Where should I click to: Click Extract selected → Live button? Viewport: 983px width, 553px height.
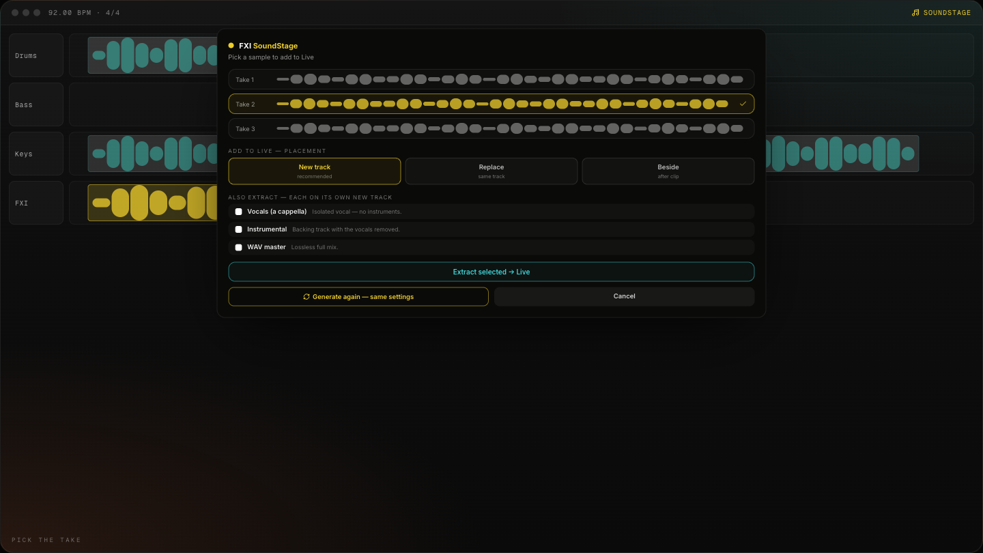tap(491, 272)
